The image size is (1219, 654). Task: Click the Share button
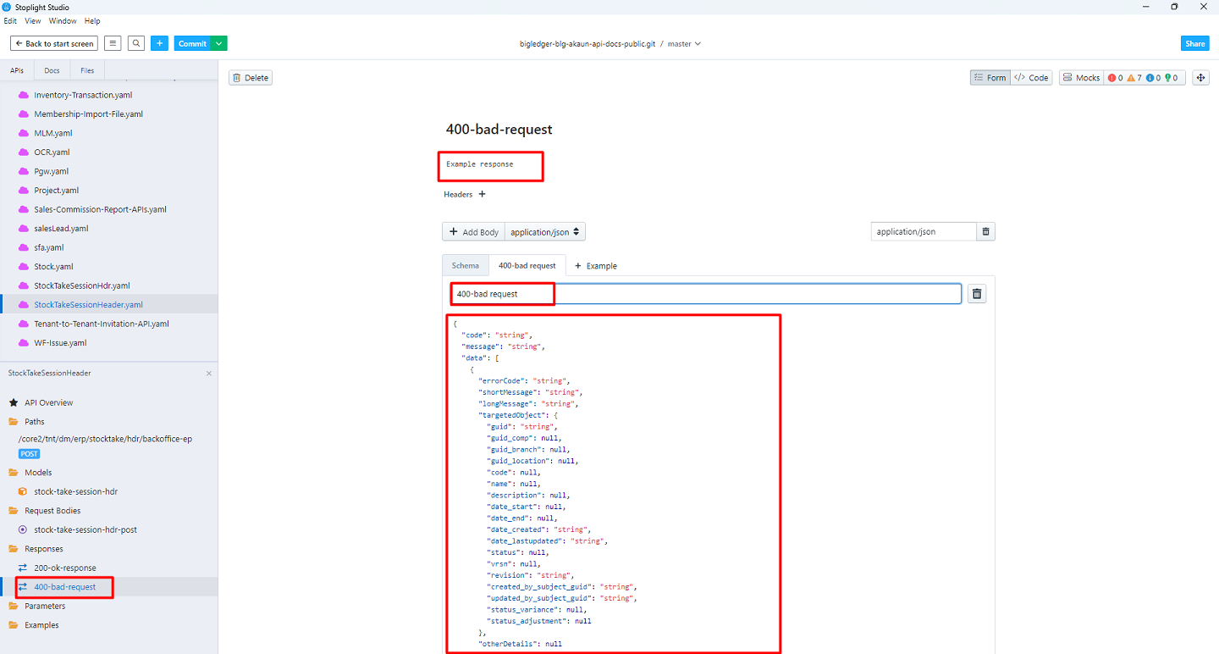1195,43
